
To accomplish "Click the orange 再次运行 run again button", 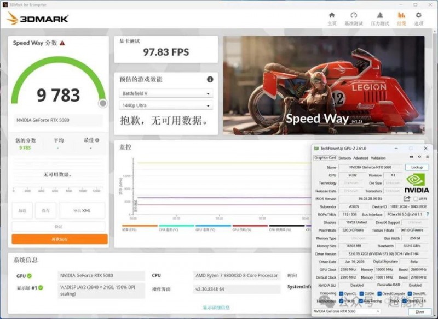I will pyautogui.click(x=60, y=239).
